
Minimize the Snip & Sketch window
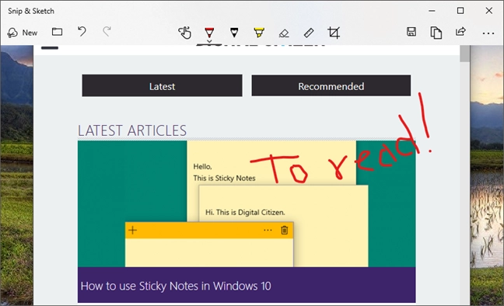pyautogui.click(x=432, y=11)
